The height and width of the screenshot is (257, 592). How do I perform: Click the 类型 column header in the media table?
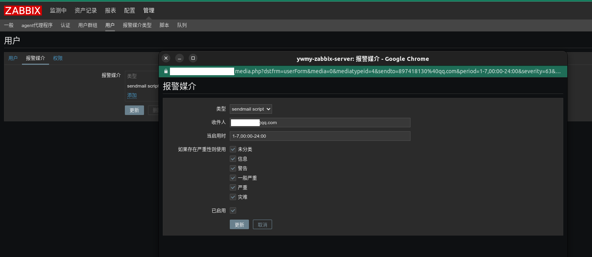tap(132, 76)
